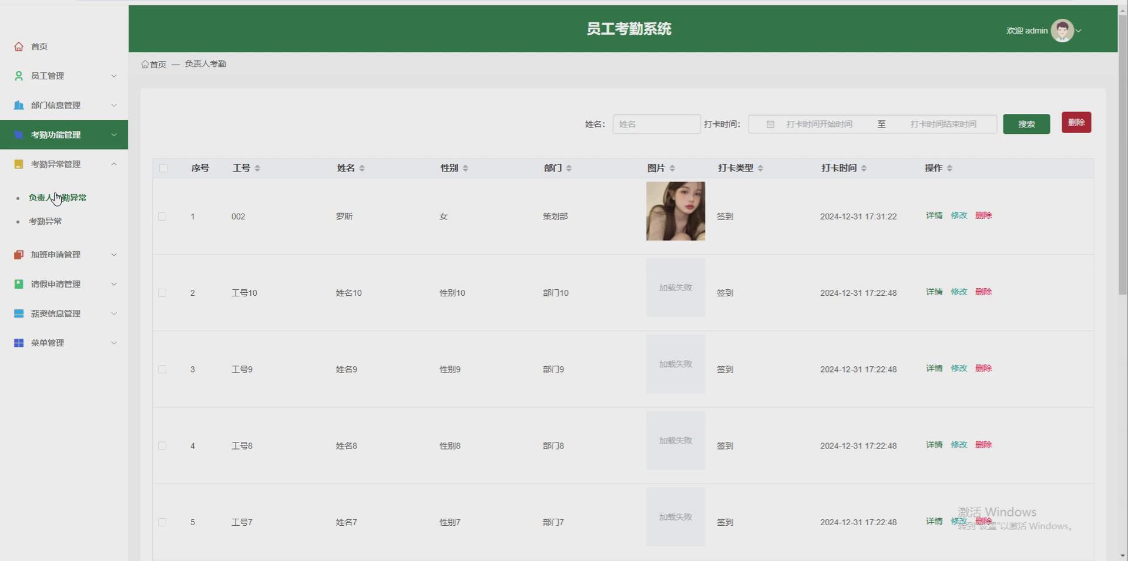The width and height of the screenshot is (1128, 561).
Task: Click the home icon beside 首页 in sidebar
Action: [19, 46]
